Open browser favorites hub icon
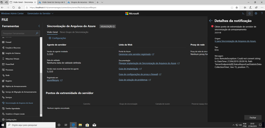Screen dimensions: 265x128 tap(245, 8)
